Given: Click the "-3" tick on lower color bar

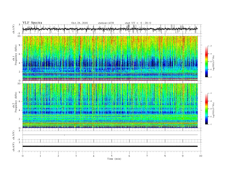Looking at the screenshot, I should [210, 93].
